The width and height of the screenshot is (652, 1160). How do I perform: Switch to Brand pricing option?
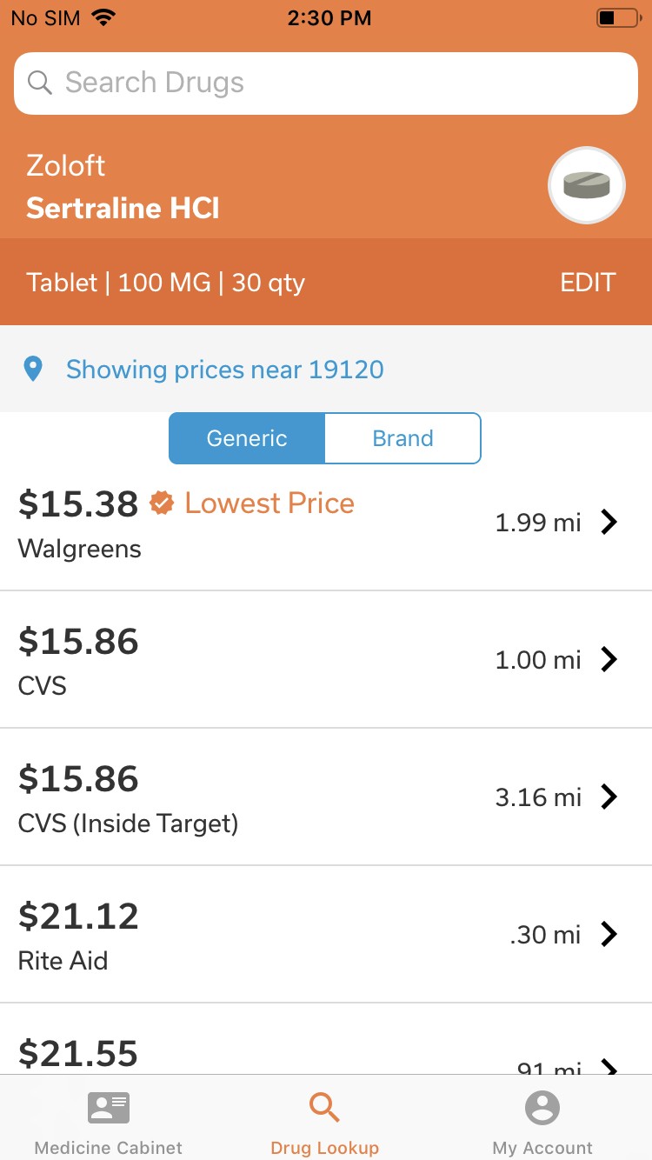[x=403, y=438]
